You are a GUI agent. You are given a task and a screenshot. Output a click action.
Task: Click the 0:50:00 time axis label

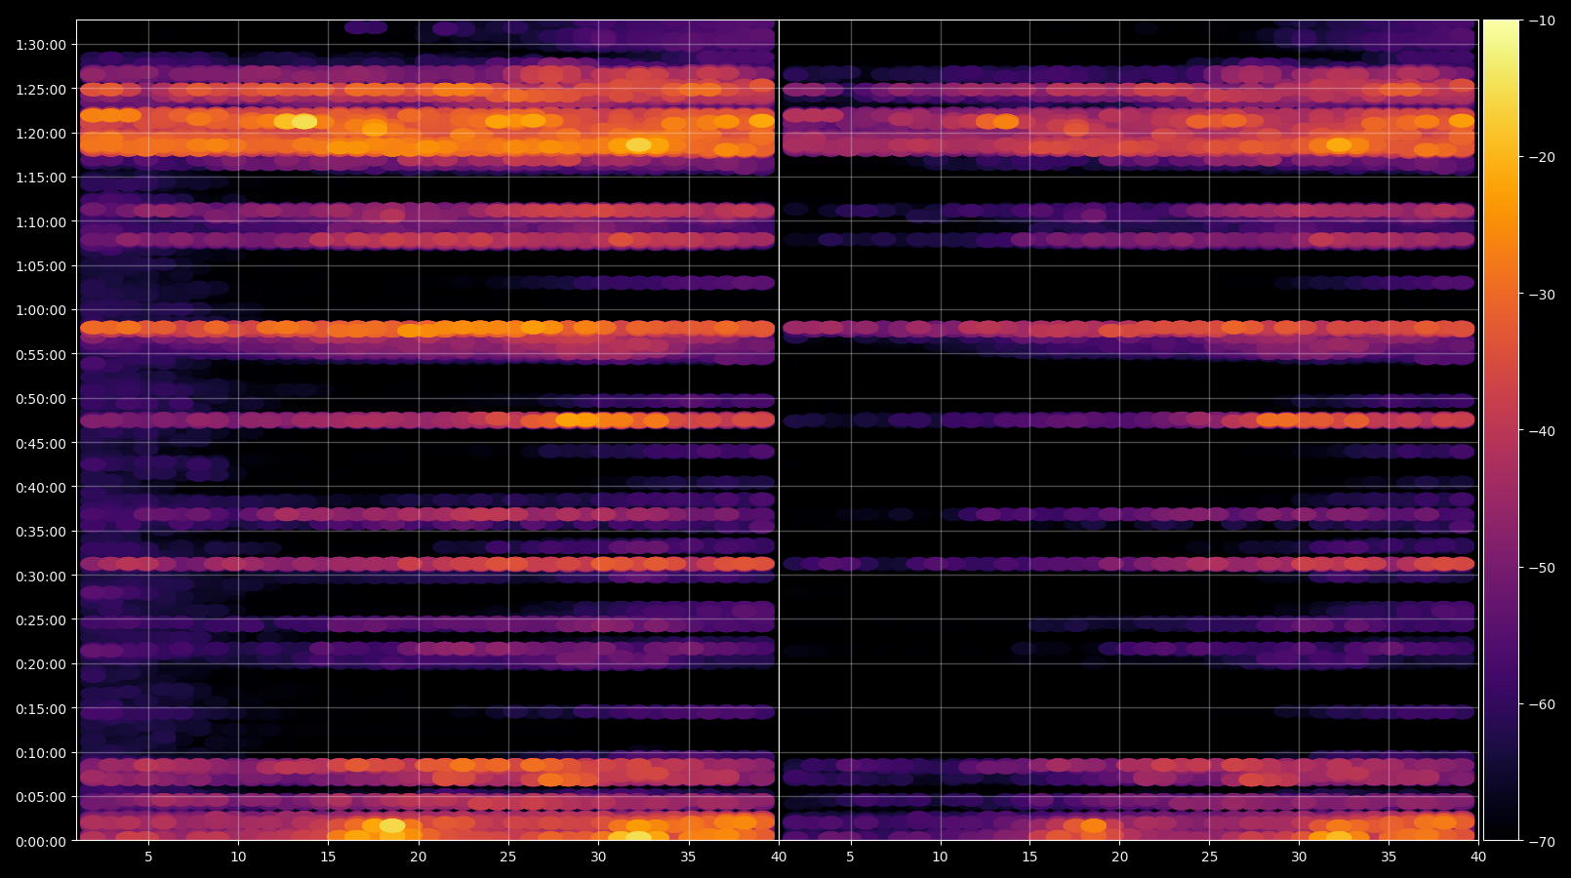41,399
